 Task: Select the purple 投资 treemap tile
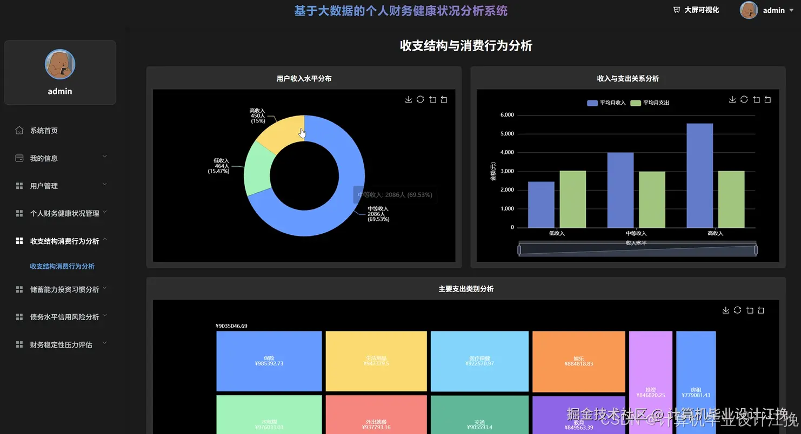tap(651, 383)
